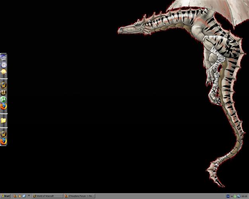Open the green uTorrent icon in the dock
This screenshot has width=249, height=199.
point(3,99)
